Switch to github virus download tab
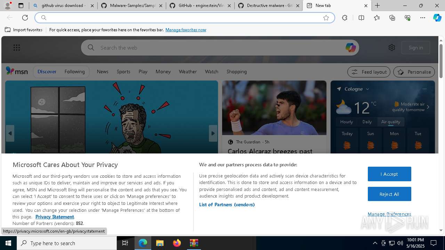Image resolution: width=445 pixels, height=250 pixels. [x=63, y=6]
